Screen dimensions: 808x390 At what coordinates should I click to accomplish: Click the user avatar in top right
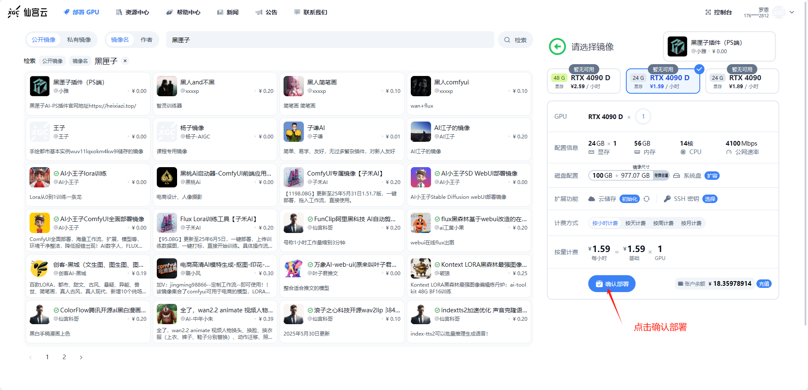click(x=778, y=12)
